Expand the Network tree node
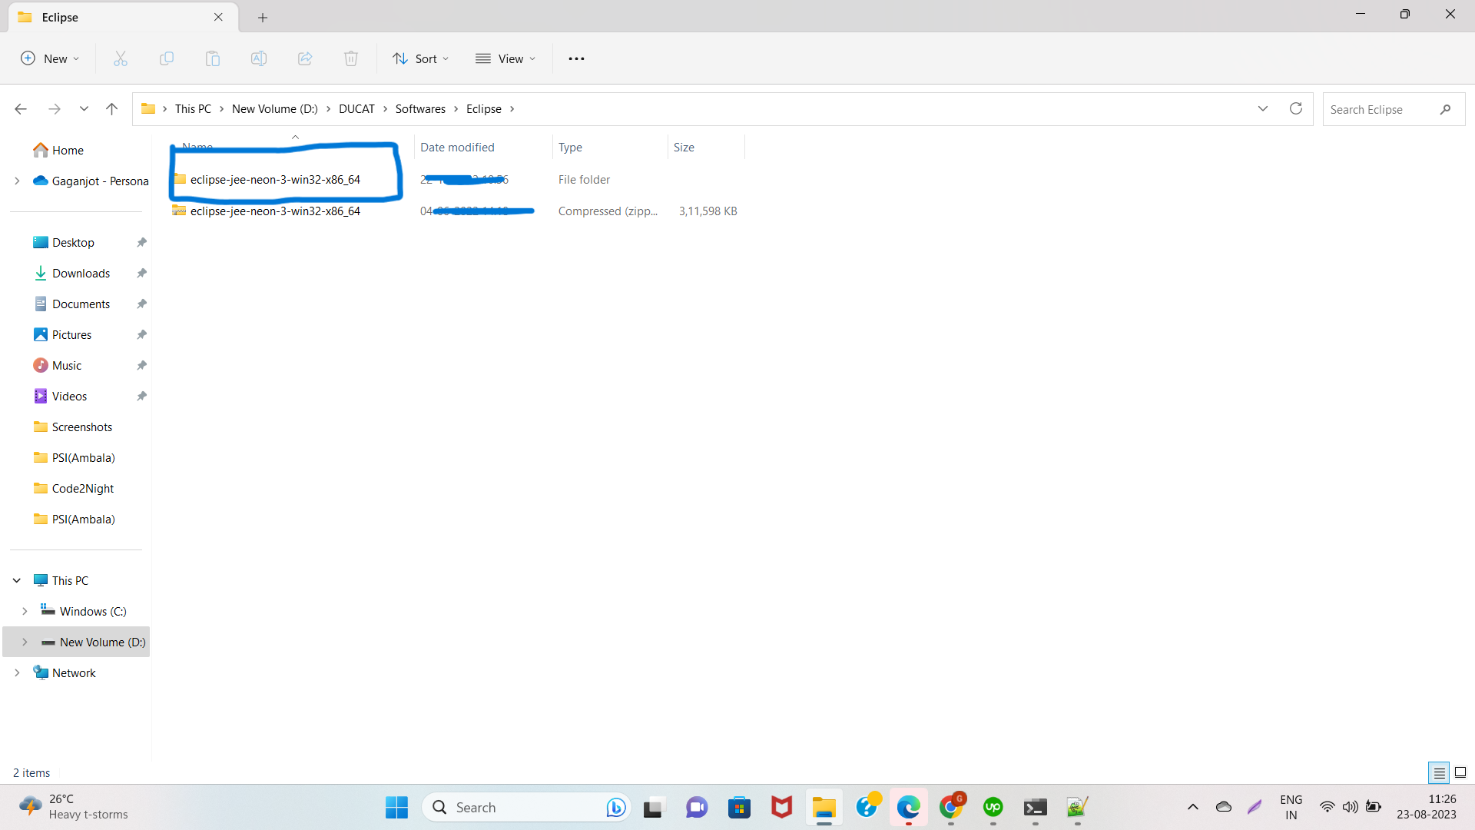 [17, 672]
